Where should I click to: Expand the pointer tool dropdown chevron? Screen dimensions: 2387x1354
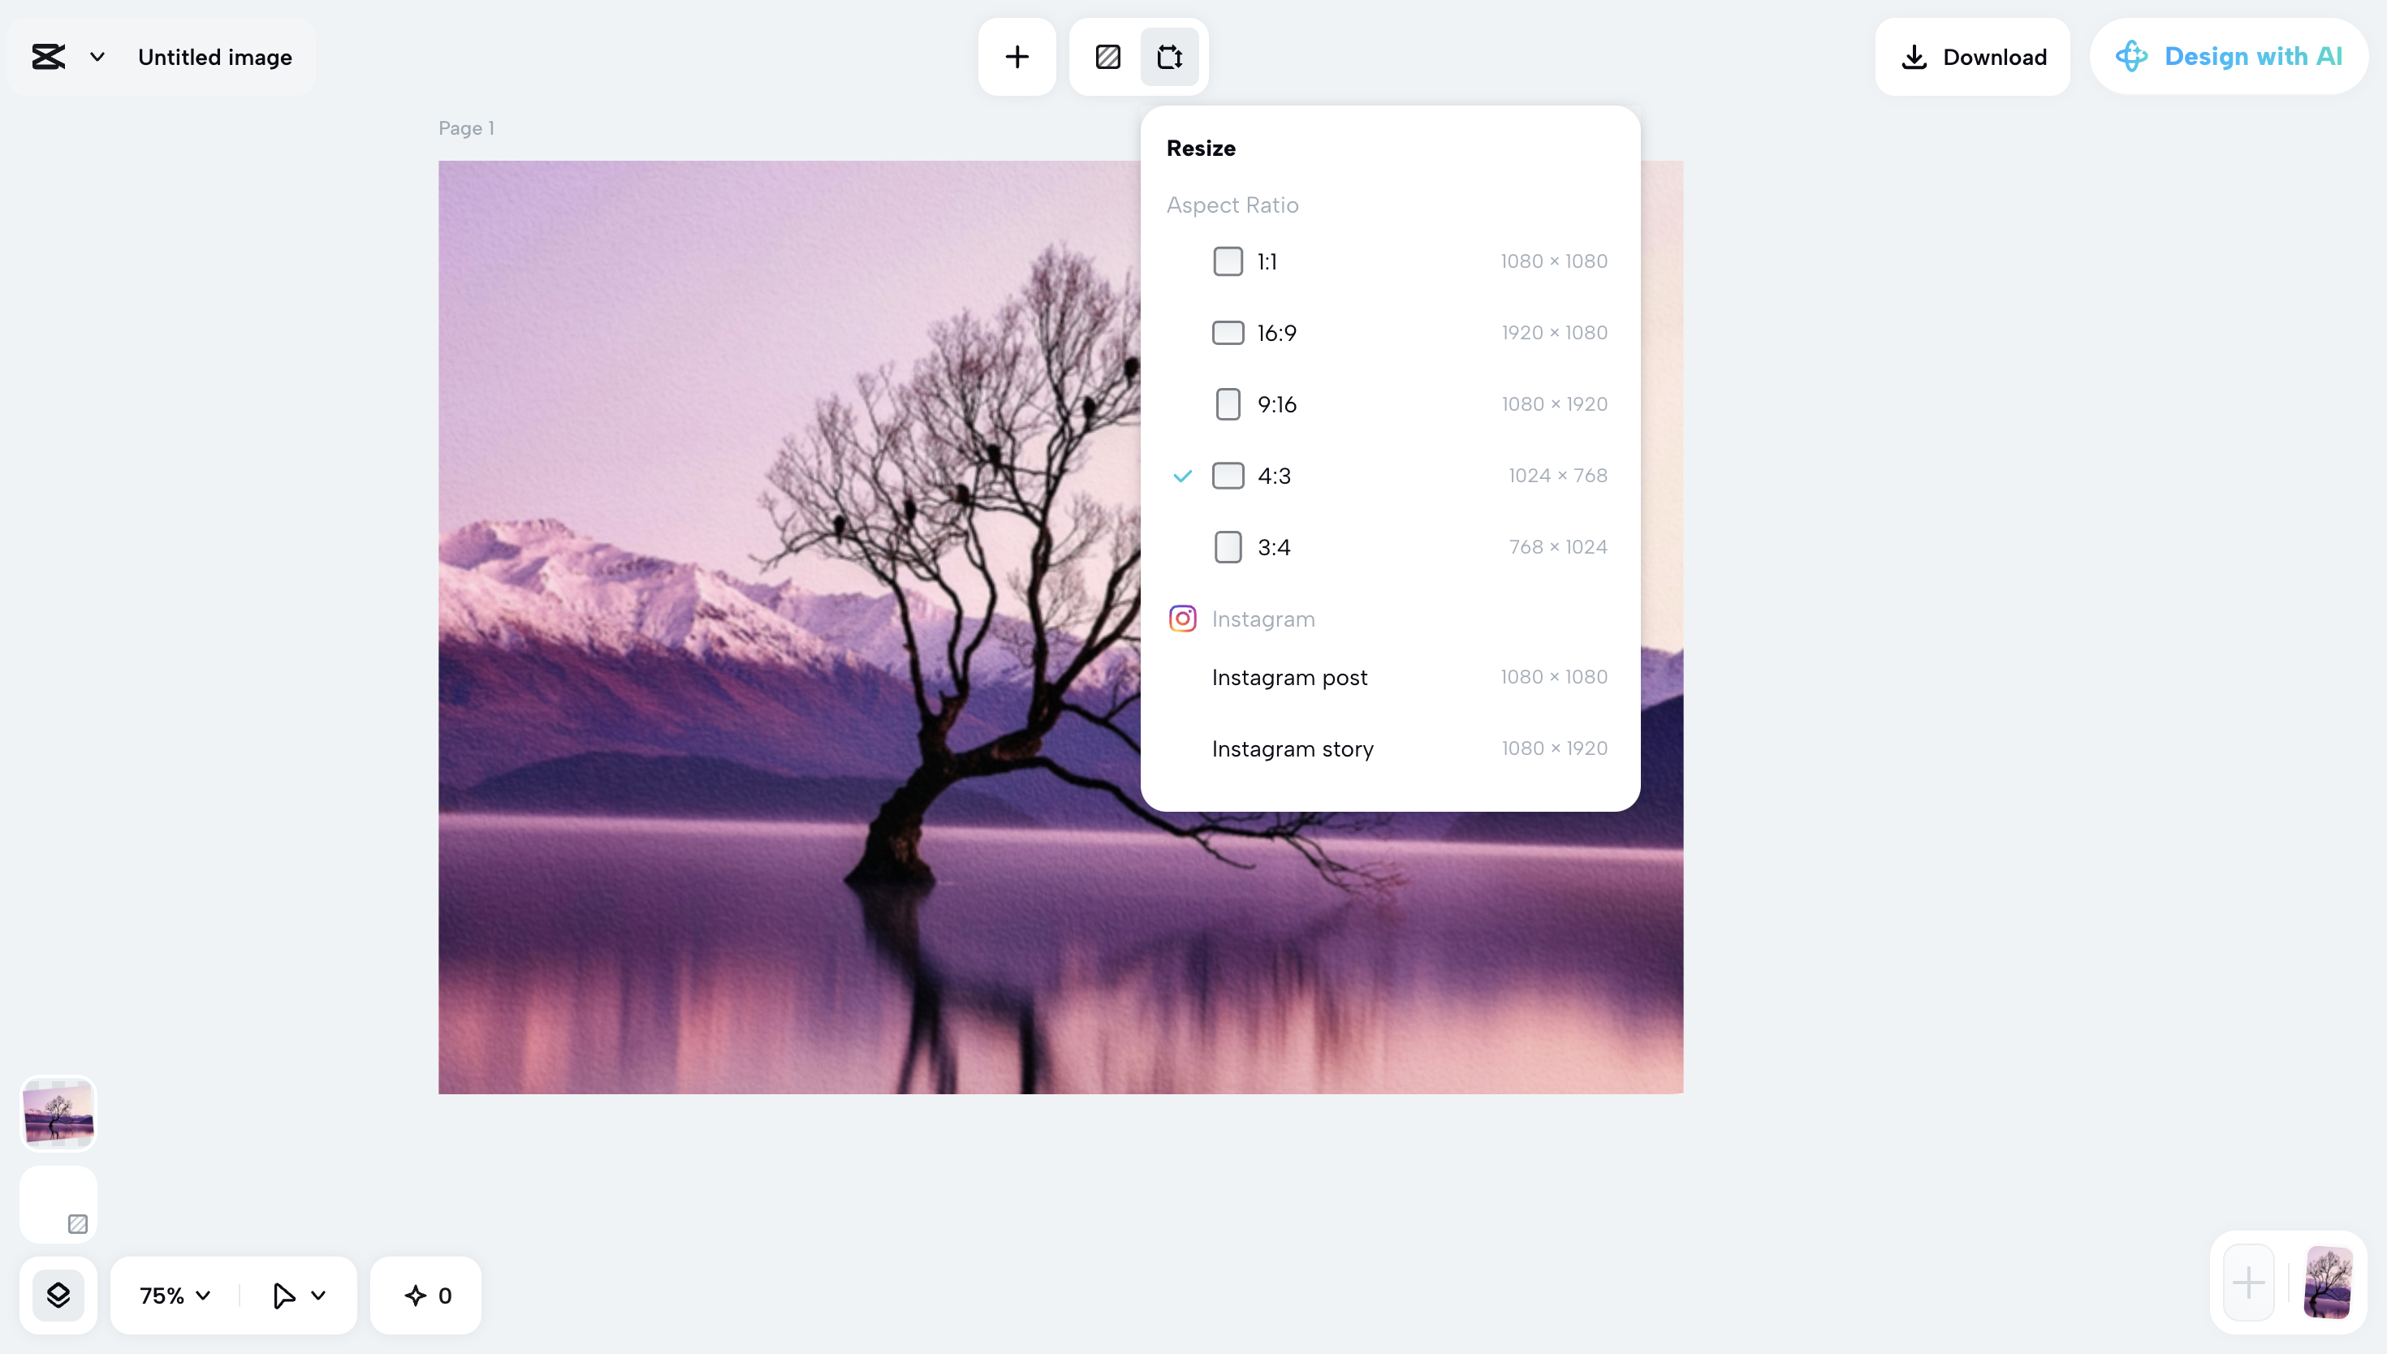[318, 1295]
